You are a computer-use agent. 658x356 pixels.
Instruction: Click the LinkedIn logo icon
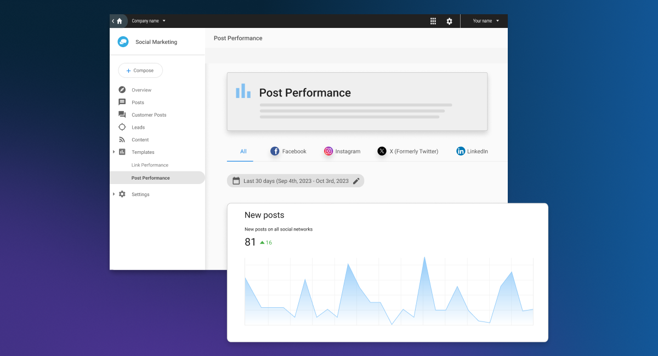coord(461,151)
